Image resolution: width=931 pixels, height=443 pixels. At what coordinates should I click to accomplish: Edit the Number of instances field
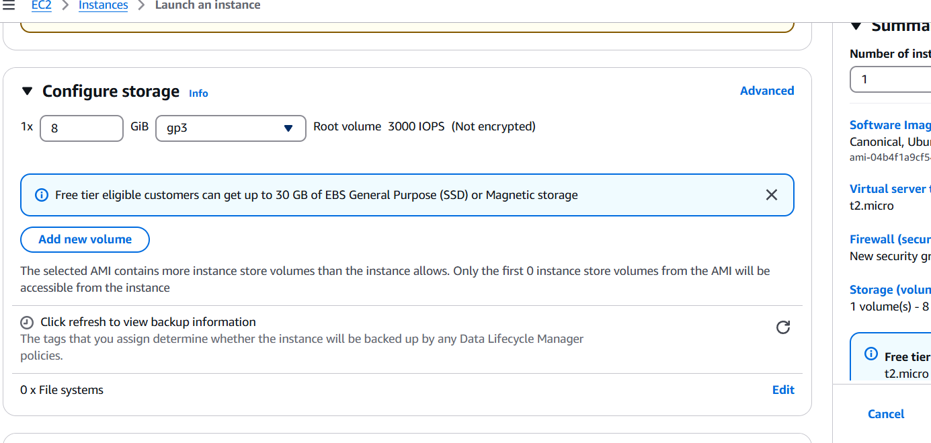click(x=890, y=79)
